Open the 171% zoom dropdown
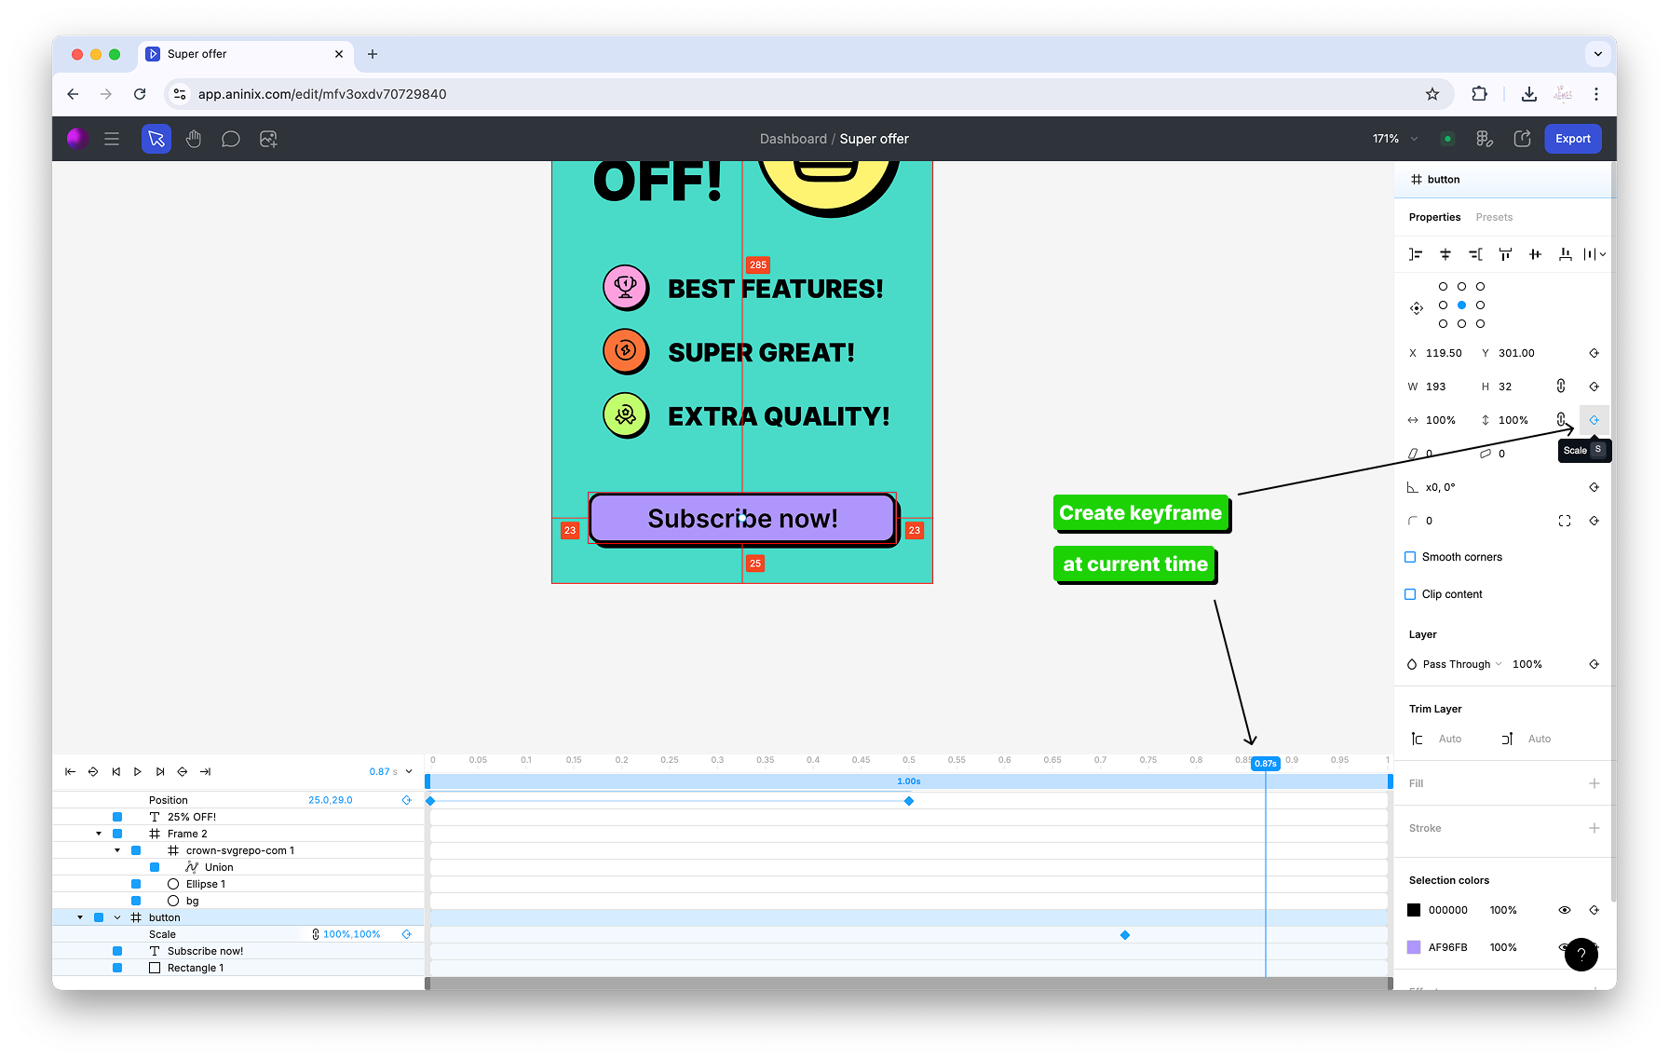 [1395, 139]
